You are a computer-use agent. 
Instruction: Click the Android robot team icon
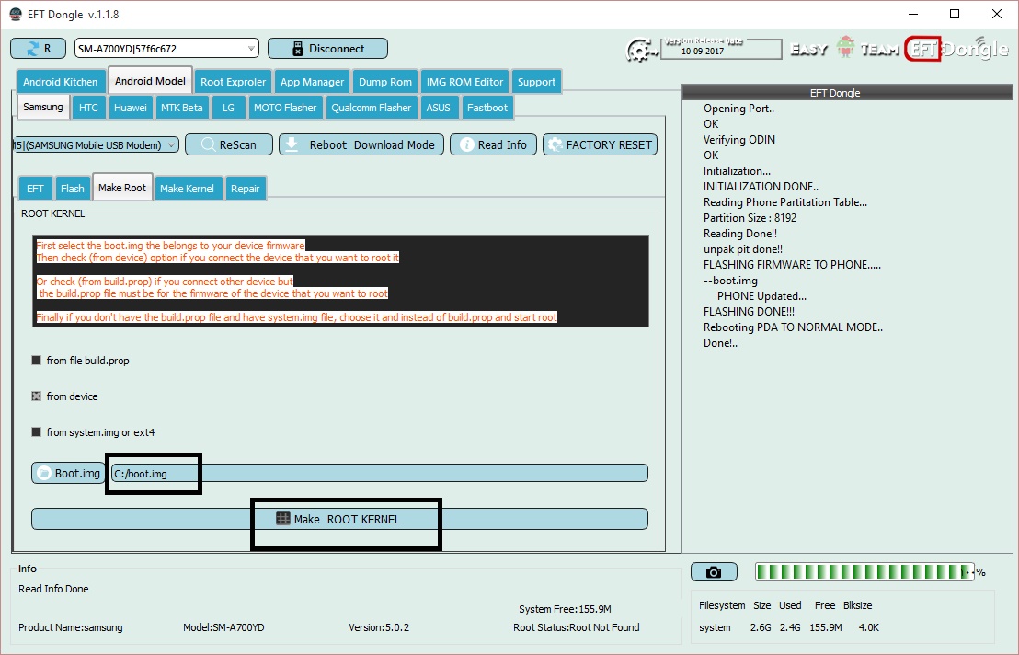[845, 47]
